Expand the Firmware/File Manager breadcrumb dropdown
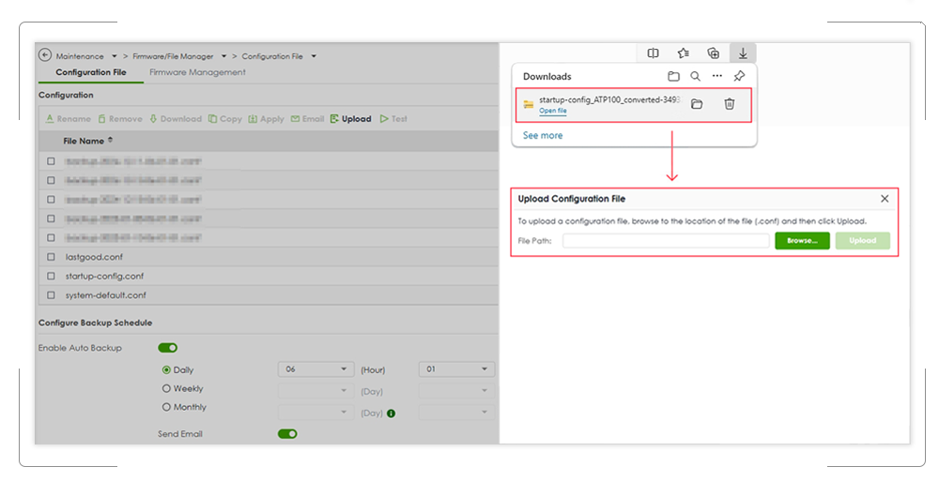Image resolution: width=939 pixels, height=497 pixels. click(224, 56)
